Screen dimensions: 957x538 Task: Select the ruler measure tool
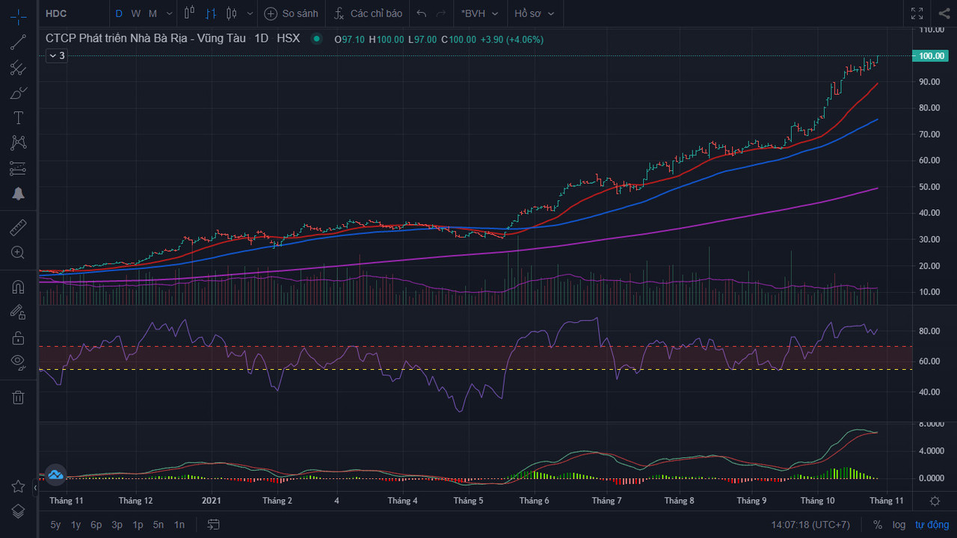tap(18, 227)
